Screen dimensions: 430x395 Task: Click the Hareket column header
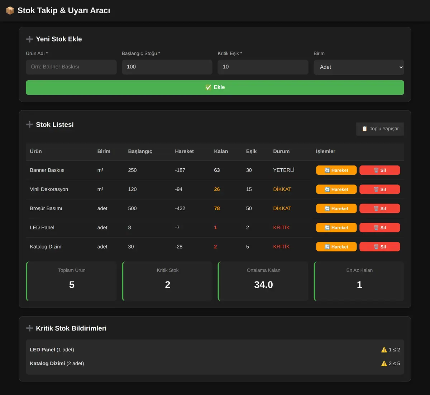click(184, 151)
